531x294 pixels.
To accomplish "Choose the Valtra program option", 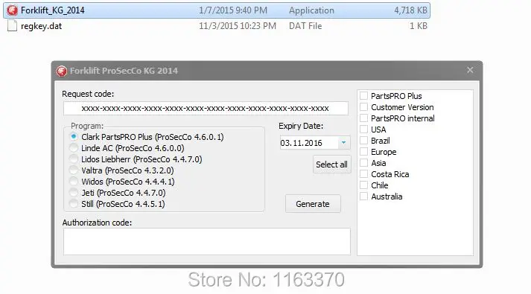I will [x=74, y=170].
